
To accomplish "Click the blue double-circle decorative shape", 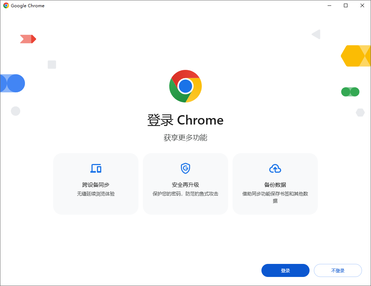I will [13, 83].
